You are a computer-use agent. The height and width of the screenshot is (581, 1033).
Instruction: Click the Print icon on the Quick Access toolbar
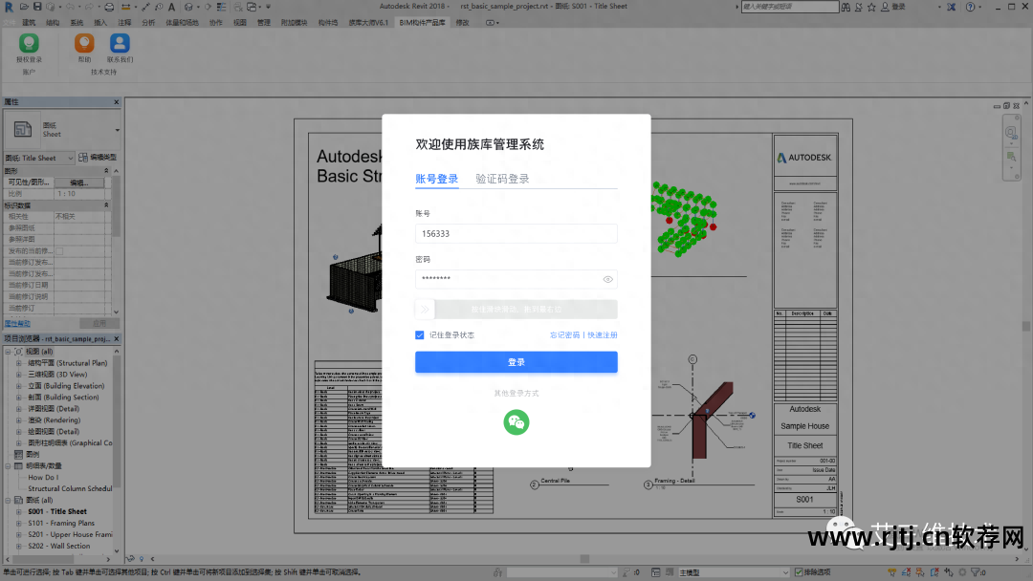coord(108,8)
